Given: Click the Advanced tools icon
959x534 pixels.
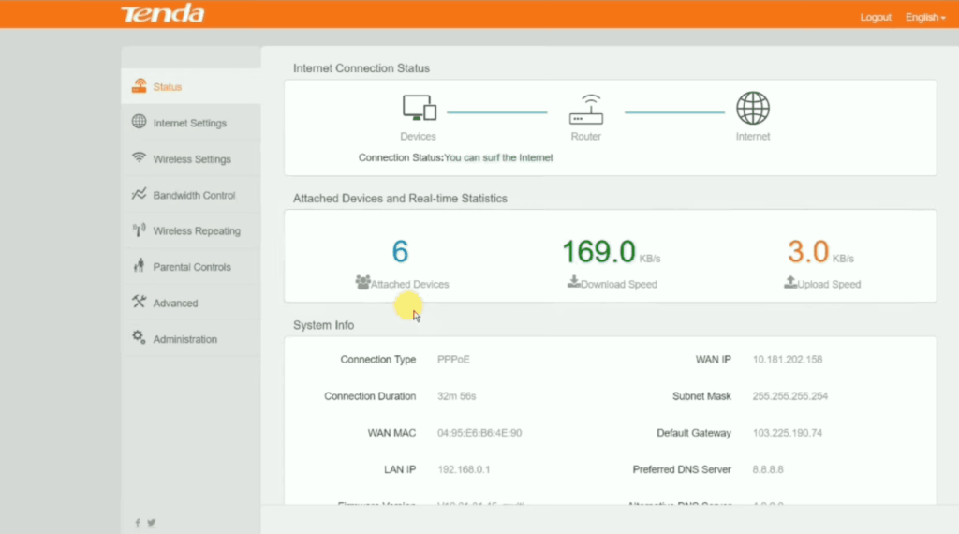Looking at the screenshot, I should (139, 303).
